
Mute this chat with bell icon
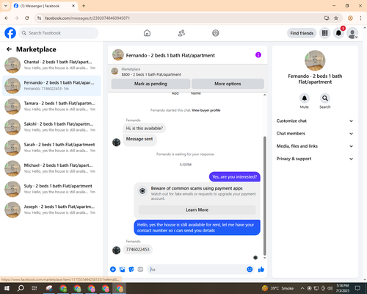(305, 98)
